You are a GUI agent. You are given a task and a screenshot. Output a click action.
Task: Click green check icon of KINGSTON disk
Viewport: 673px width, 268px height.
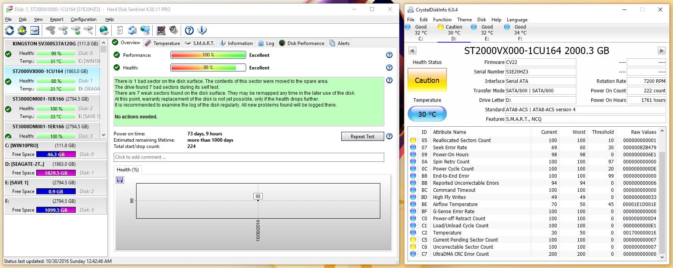pos(8,54)
